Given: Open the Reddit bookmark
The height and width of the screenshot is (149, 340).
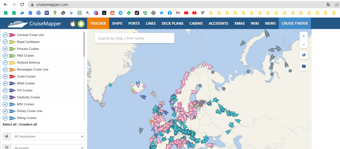Looking at the screenshot, I should click(x=112, y=13).
